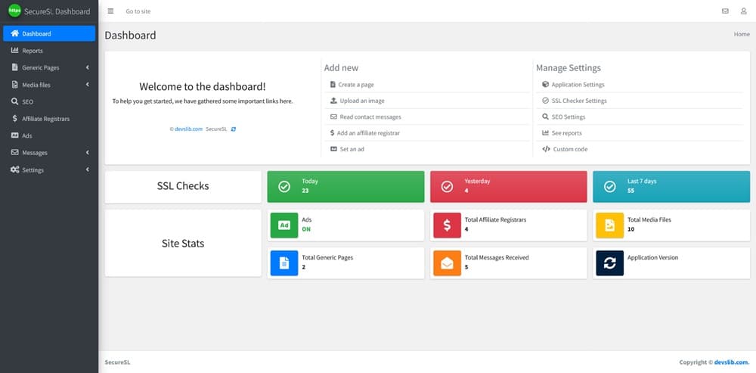Click the user profile icon in header

click(743, 11)
